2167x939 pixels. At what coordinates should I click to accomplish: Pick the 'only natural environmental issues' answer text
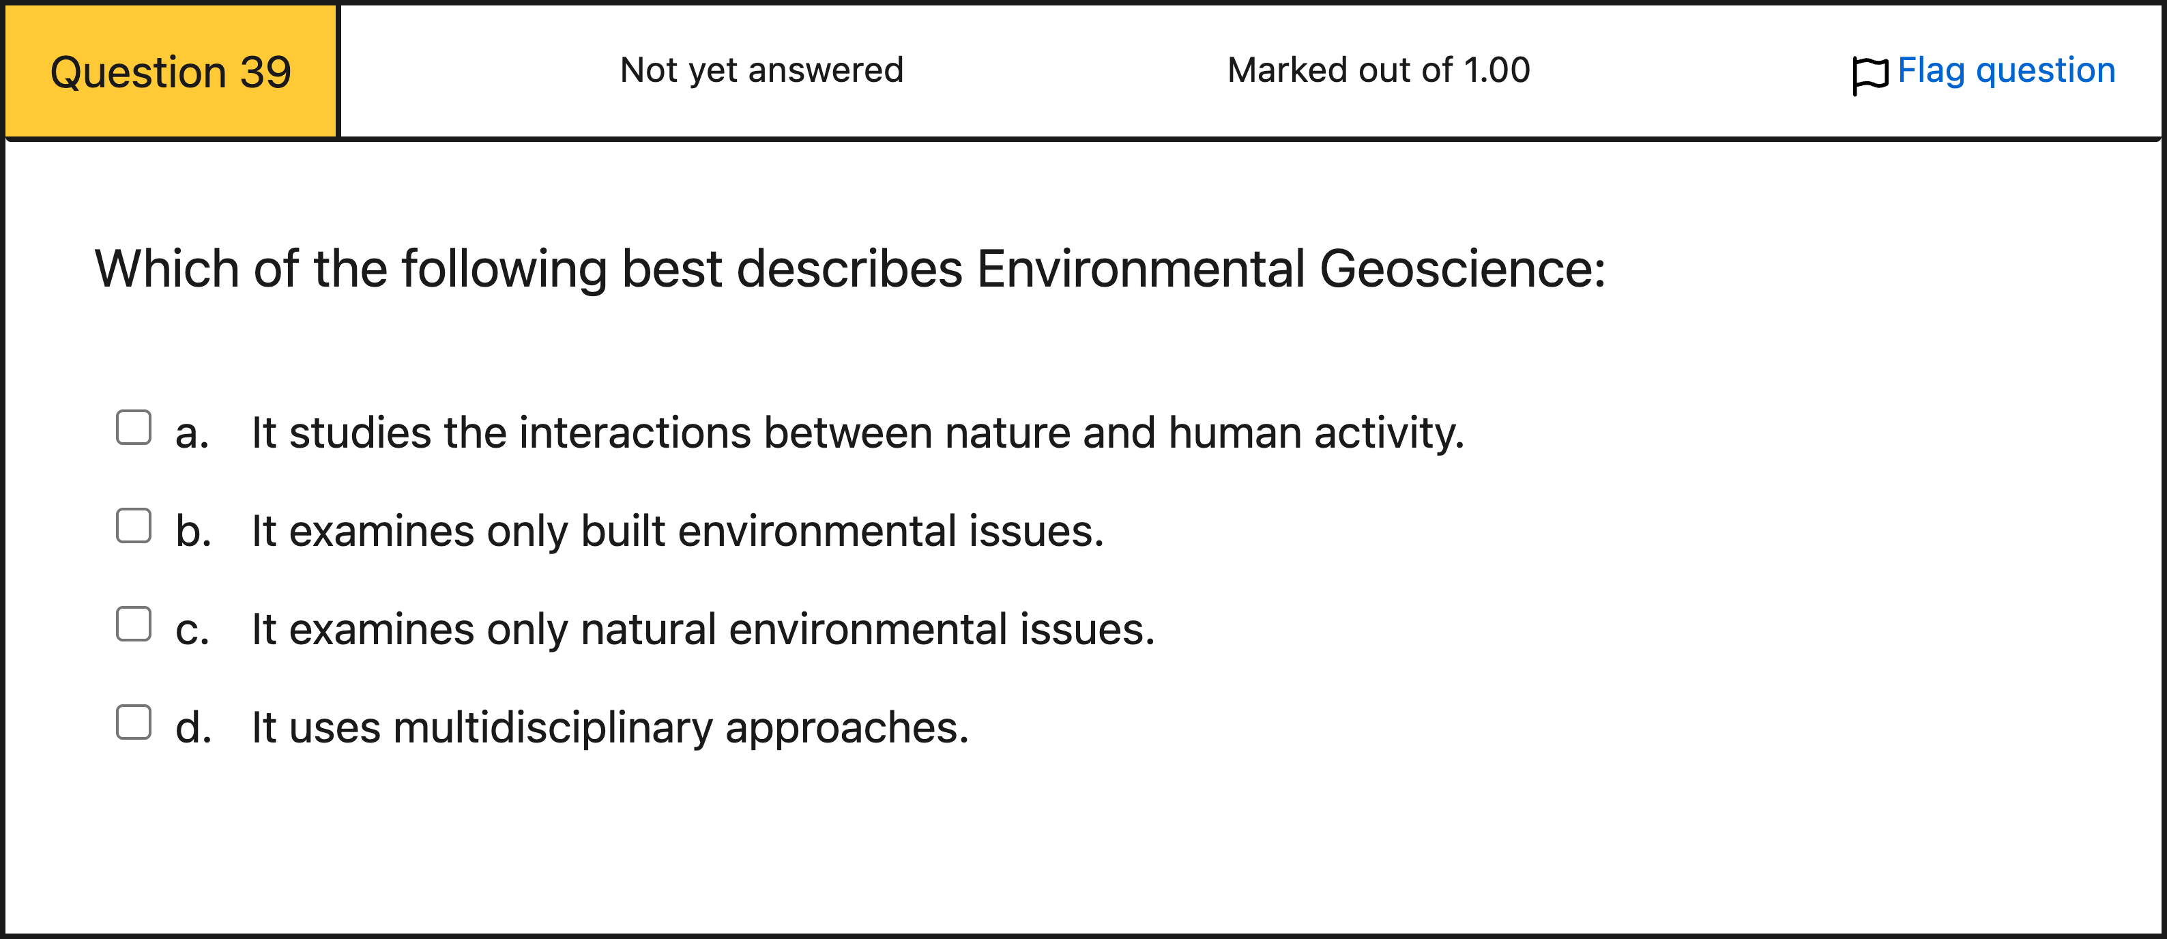pos(702,630)
